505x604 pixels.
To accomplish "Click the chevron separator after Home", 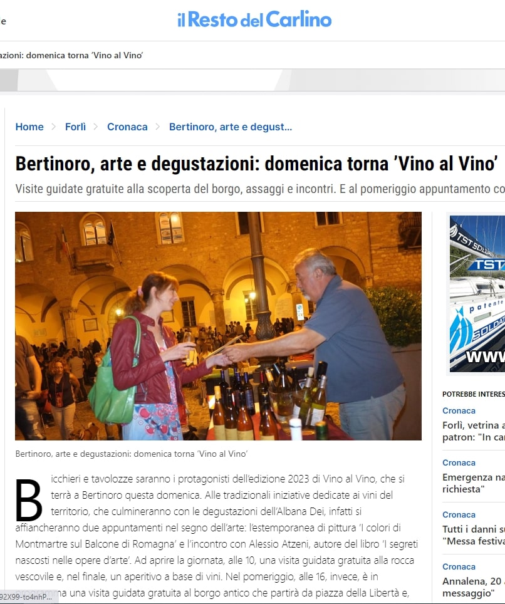I will pos(54,127).
